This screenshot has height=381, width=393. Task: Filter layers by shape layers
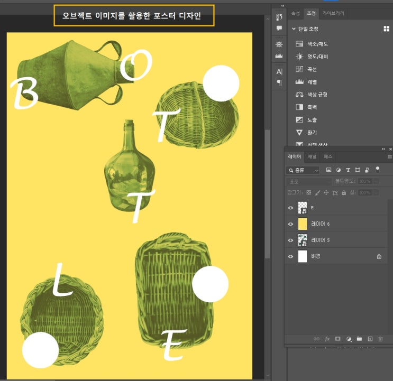point(358,170)
